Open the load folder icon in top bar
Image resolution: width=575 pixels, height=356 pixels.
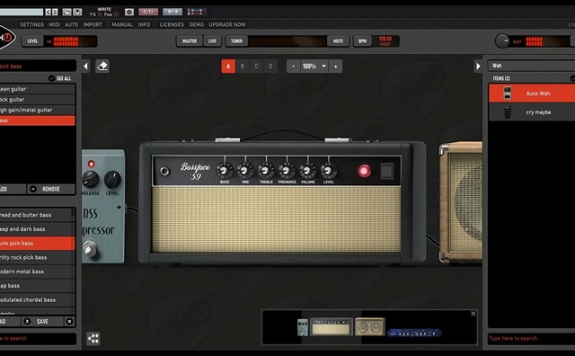pos(66,12)
